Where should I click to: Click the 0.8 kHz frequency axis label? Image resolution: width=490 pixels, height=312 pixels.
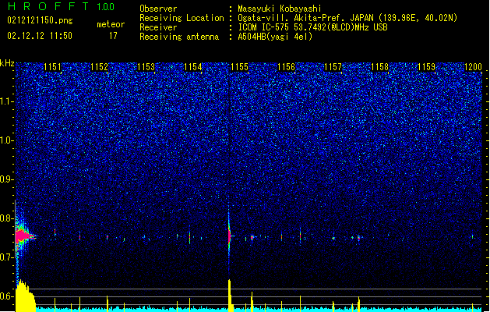pyautogui.click(x=6, y=218)
